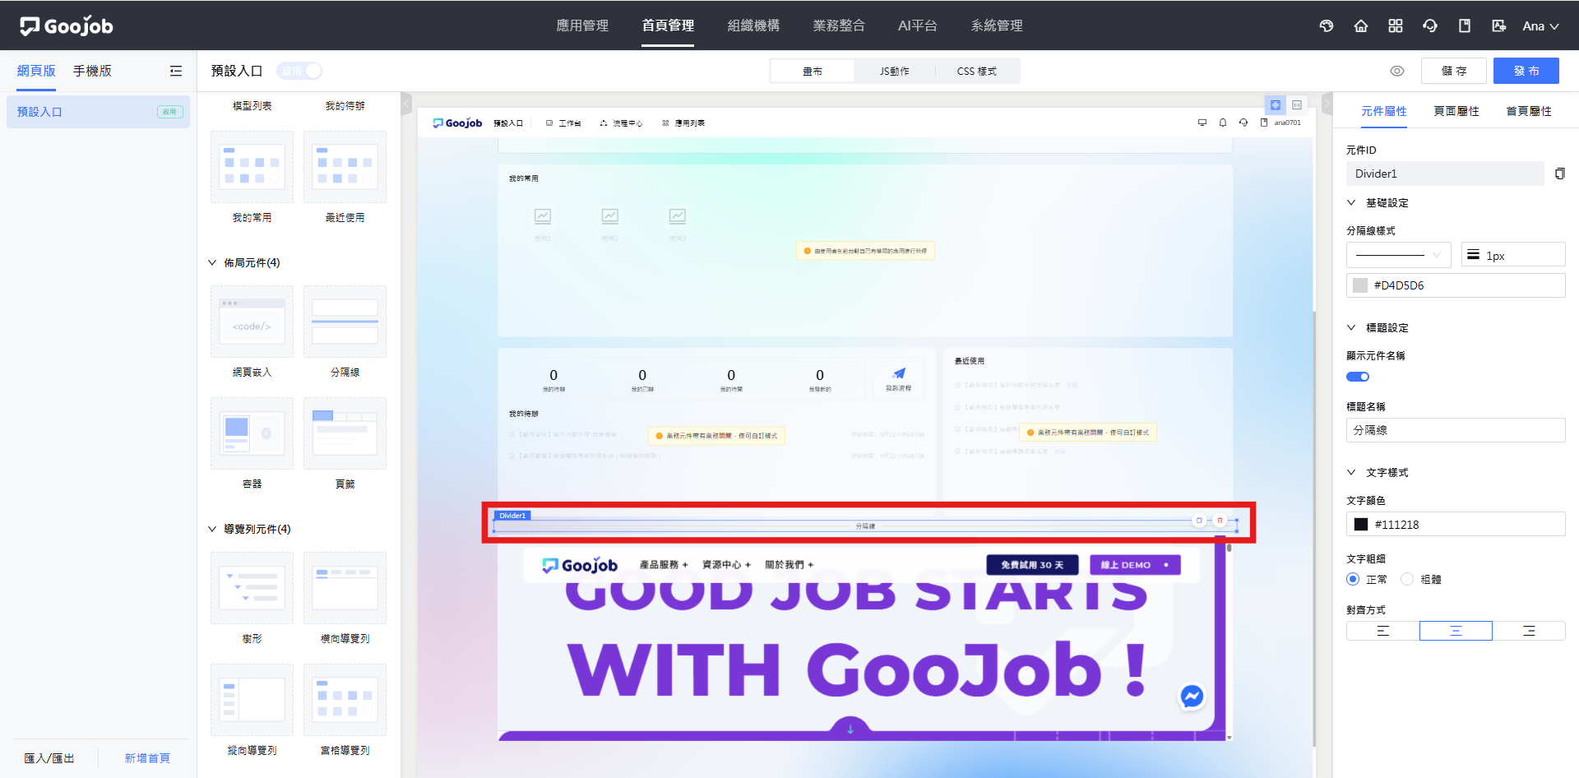This screenshot has height=778, width=1579.
Task: Align title text to the right
Action: coord(1529,631)
